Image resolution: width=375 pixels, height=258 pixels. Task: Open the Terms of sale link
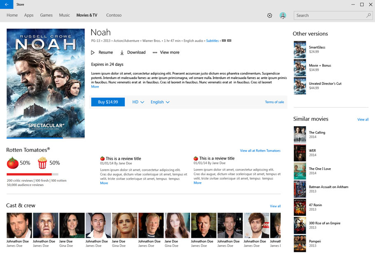click(x=274, y=102)
